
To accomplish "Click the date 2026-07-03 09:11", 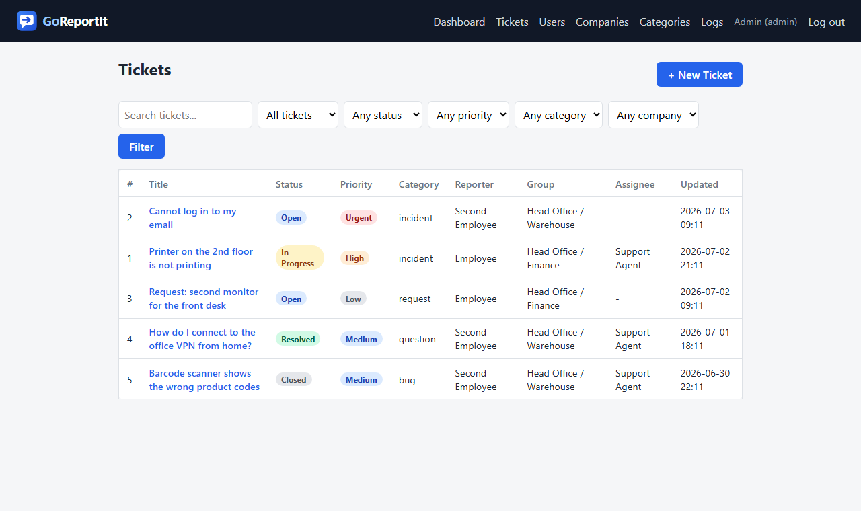I will pos(705,218).
